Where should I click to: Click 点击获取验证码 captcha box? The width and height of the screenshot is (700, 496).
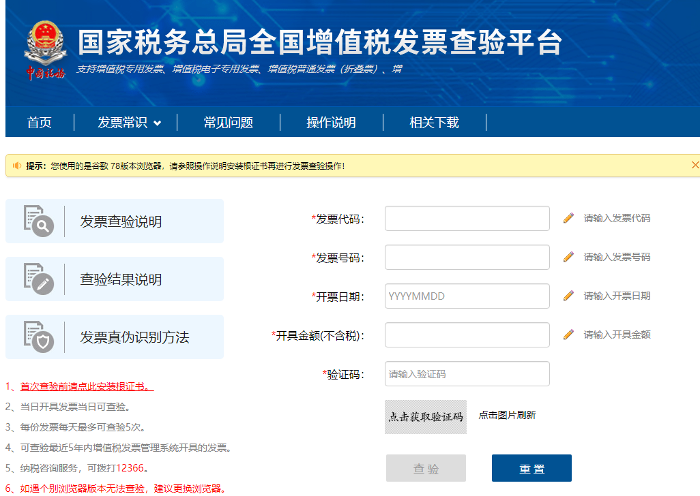pos(425,416)
